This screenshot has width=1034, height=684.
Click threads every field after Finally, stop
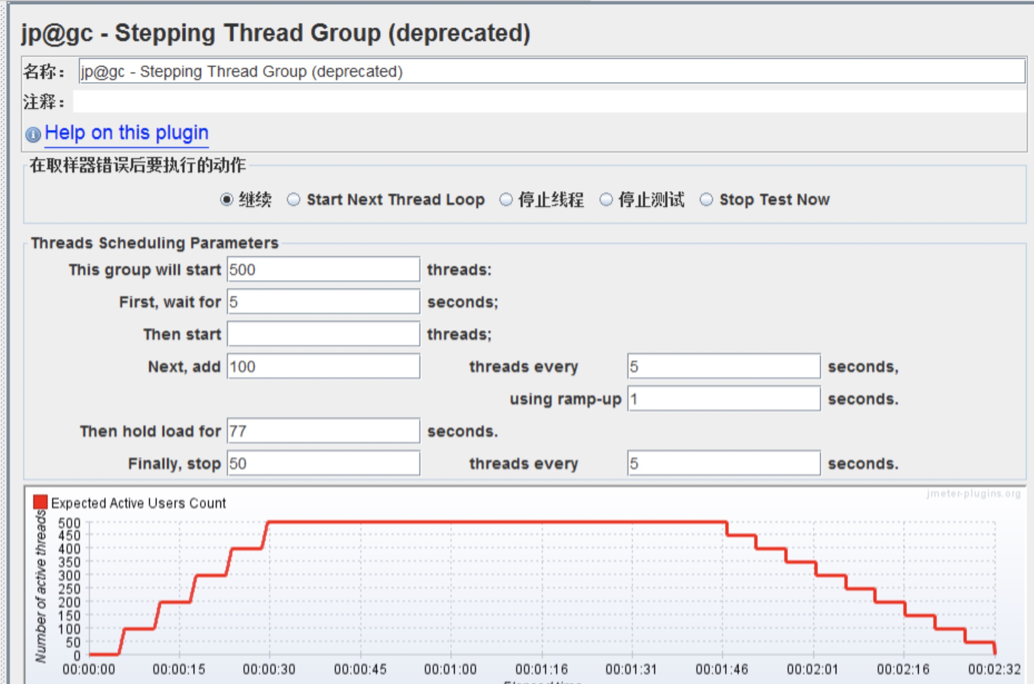(724, 463)
